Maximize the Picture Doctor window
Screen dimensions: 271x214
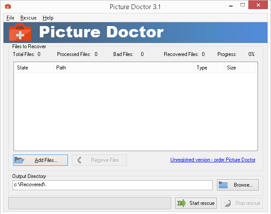pos(243,5)
